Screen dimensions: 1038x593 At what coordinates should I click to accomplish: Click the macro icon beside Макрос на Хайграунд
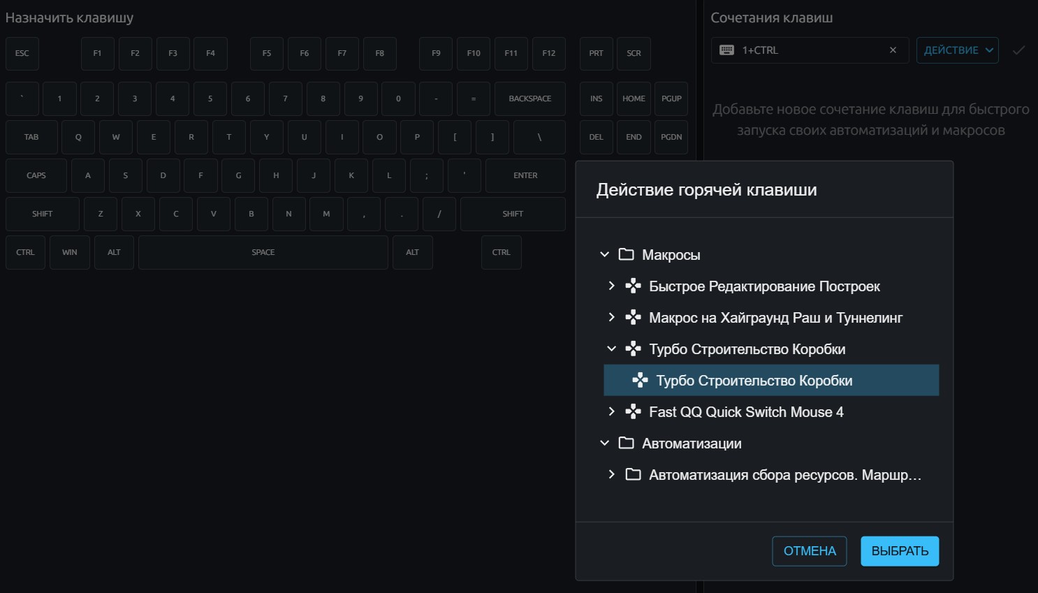(x=633, y=317)
